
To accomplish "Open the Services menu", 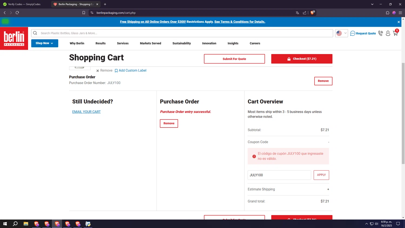I will (123, 43).
